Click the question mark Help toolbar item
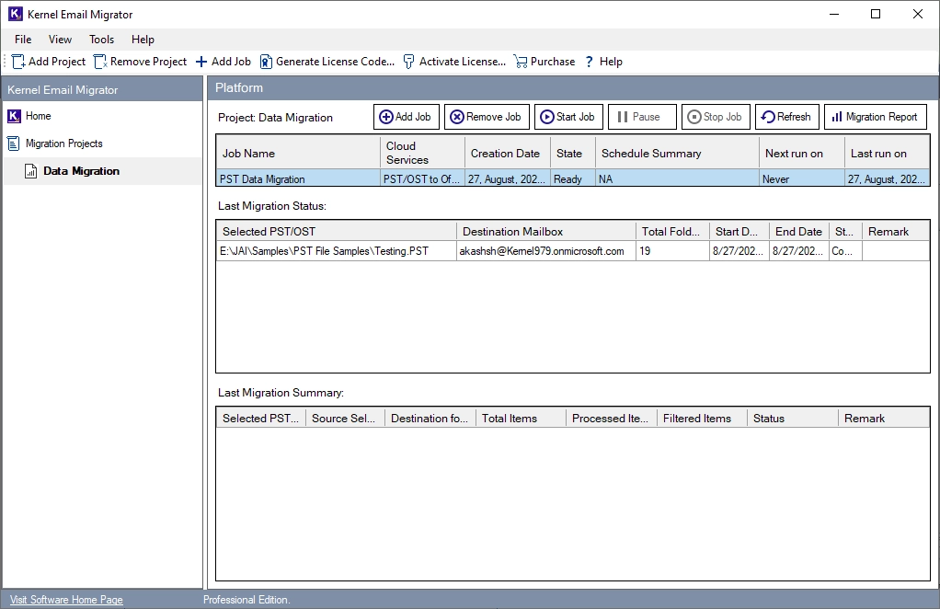940x609 pixels. tap(603, 62)
